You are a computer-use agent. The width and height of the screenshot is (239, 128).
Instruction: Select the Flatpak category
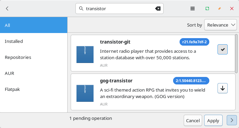pos(34,90)
